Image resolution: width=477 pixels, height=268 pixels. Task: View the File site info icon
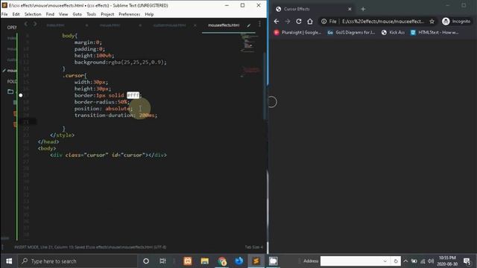[x=329, y=22]
